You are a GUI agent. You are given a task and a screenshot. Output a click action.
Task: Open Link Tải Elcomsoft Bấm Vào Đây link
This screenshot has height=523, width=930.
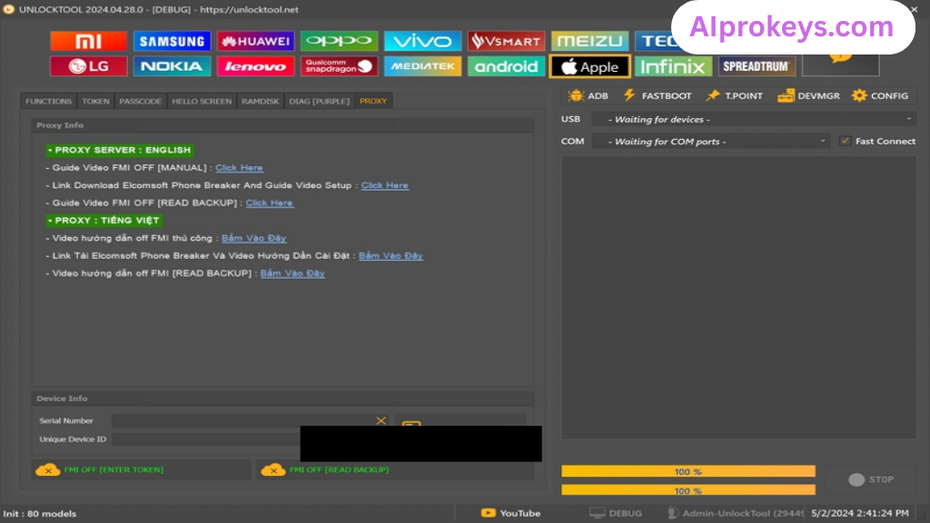[x=391, y=255]
